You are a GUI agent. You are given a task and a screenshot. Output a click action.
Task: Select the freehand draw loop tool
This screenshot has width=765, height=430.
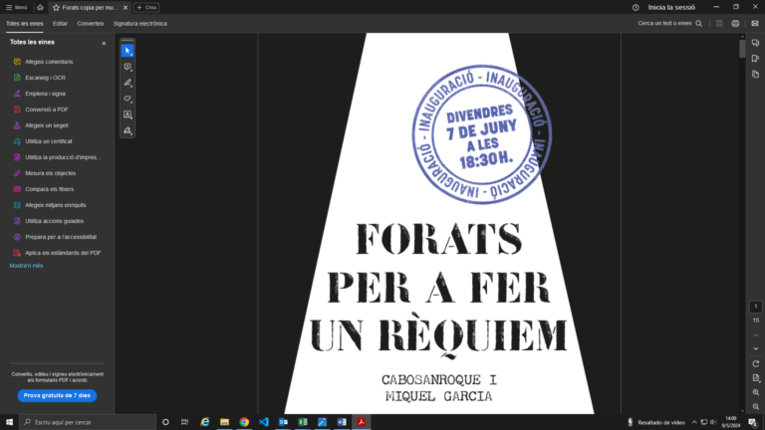[127, 99]
